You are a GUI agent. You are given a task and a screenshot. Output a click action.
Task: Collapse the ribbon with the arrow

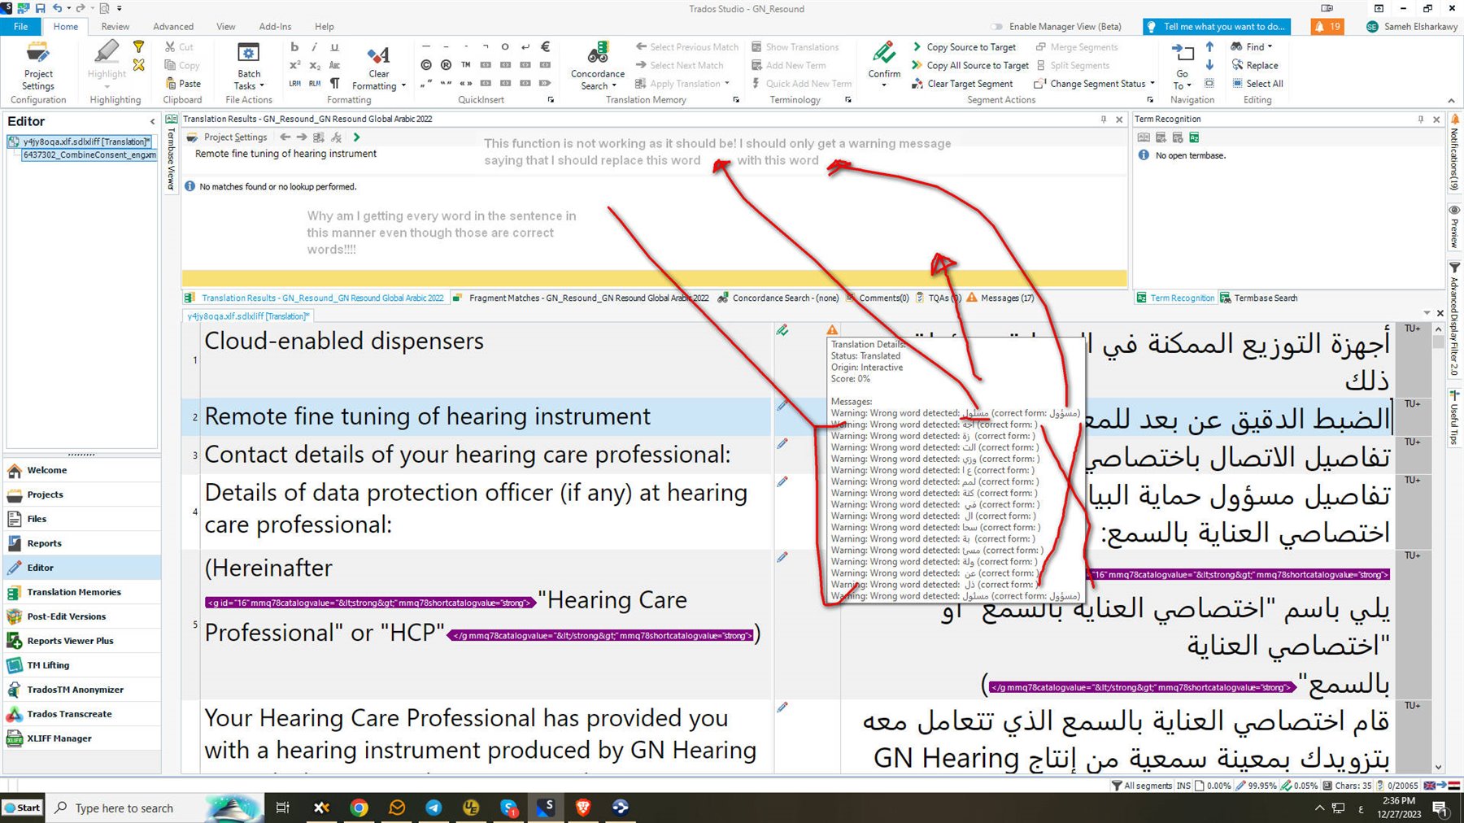[x=1451, y=100]
